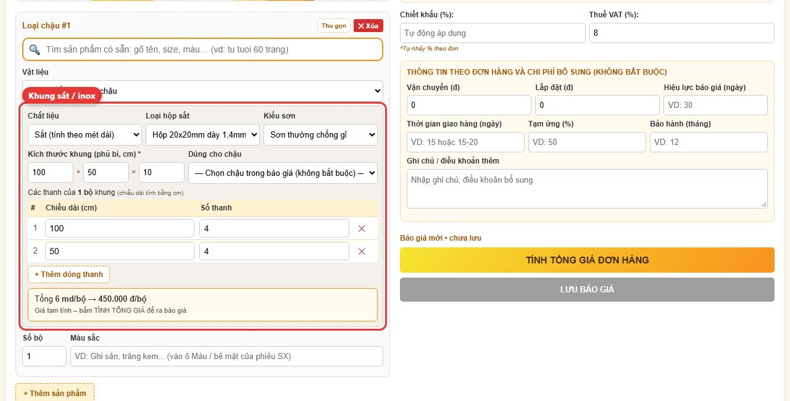Open the Chất liệu dropdown
The width and height of the screenshot is (790, 401).
point(85,134)
